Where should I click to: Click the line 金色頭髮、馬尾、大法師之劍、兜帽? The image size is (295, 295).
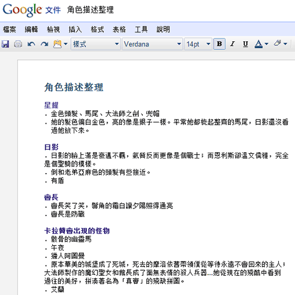(x=105, y=114)
